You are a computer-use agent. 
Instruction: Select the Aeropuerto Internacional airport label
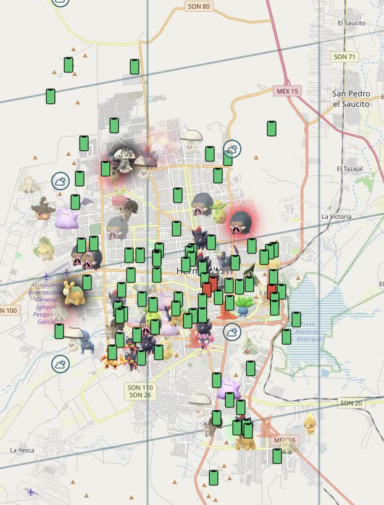coord(46,303)
